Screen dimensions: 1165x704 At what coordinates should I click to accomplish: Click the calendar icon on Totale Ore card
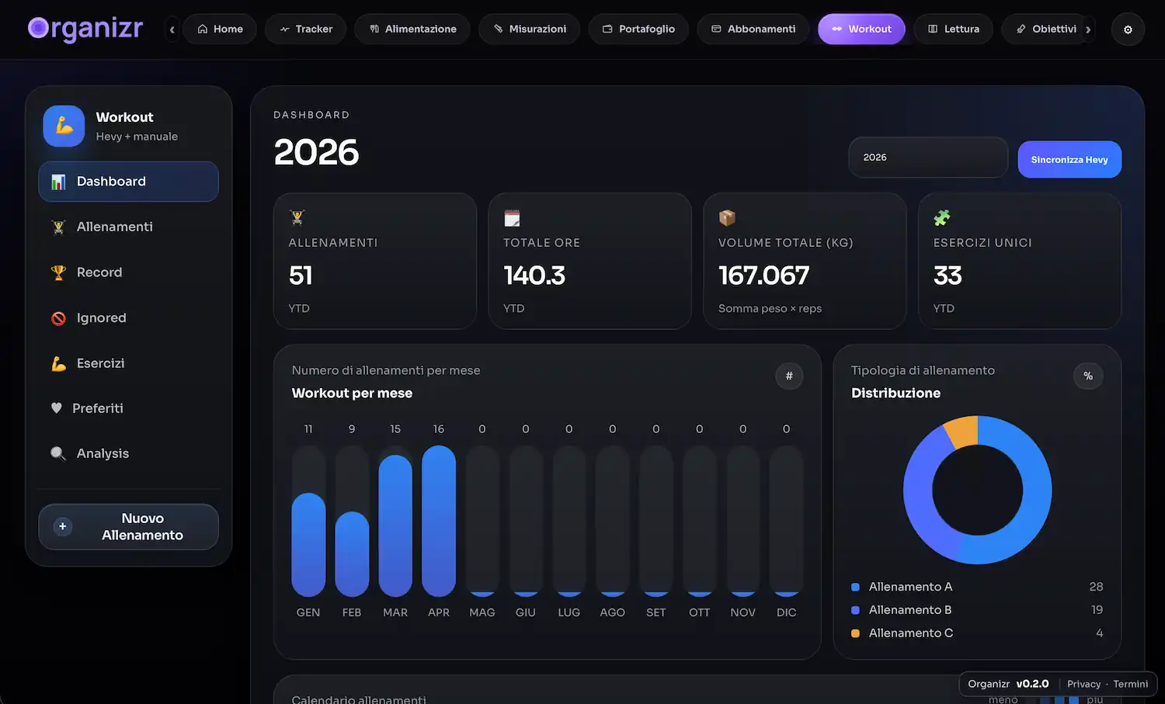[x=512, y=217]
